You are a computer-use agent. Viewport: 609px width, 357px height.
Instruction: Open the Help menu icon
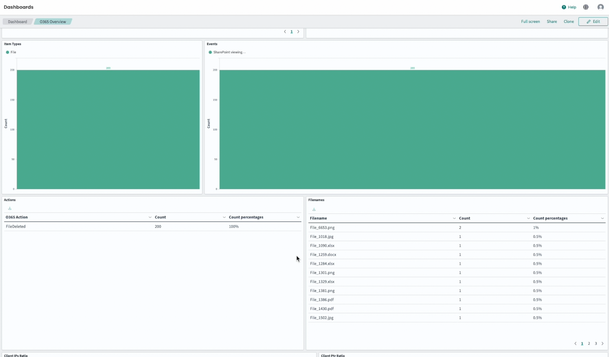tap(564, 7)
